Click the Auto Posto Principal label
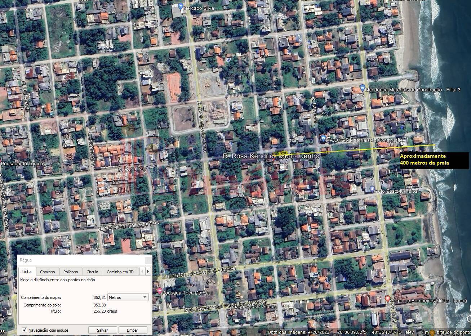 [x=397, y=191]
